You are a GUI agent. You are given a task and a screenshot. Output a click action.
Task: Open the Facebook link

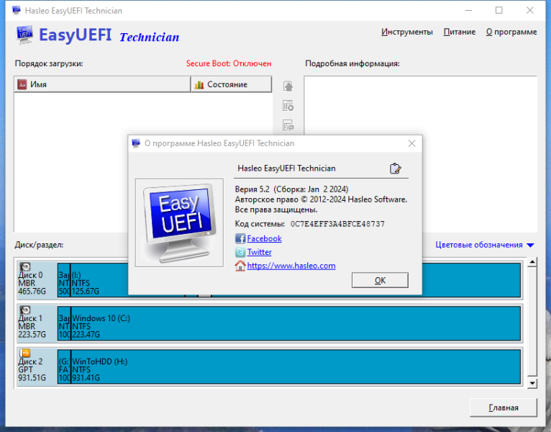coord(264,238)
